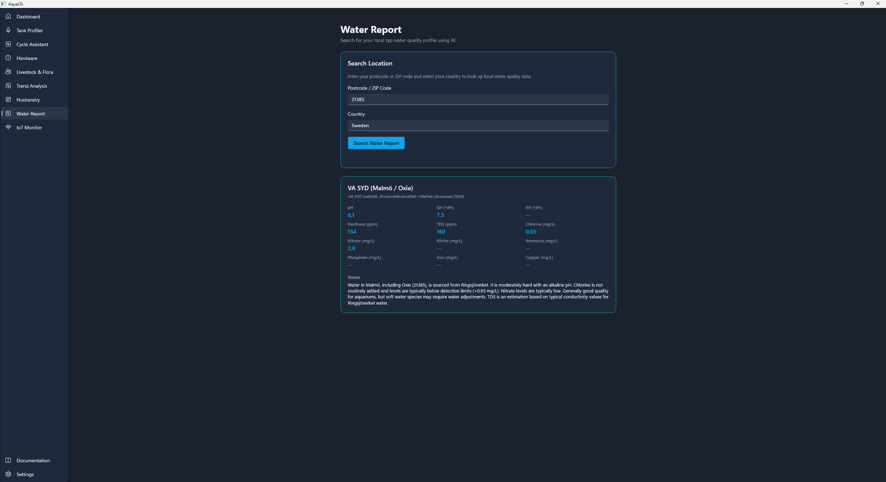Open the Documentation link in sidebar
This screenshot has height=482, width=886.
tap(33, 461)
